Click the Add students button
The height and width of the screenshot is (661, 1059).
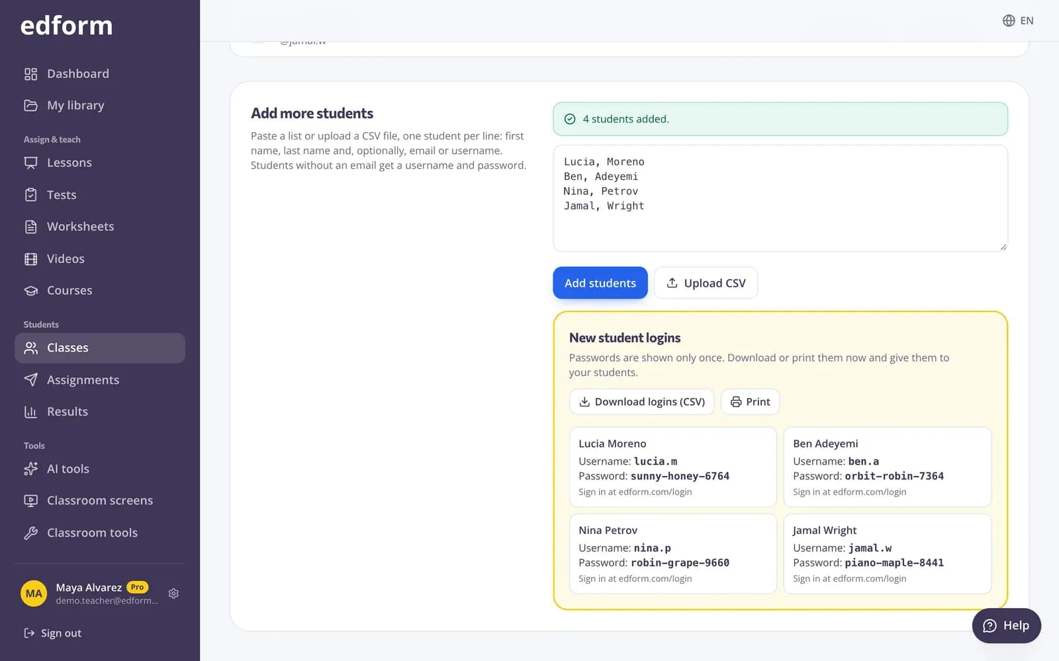click(x=600, y=283)
